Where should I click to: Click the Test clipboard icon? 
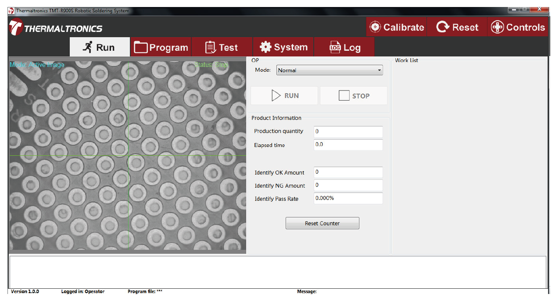211,47
